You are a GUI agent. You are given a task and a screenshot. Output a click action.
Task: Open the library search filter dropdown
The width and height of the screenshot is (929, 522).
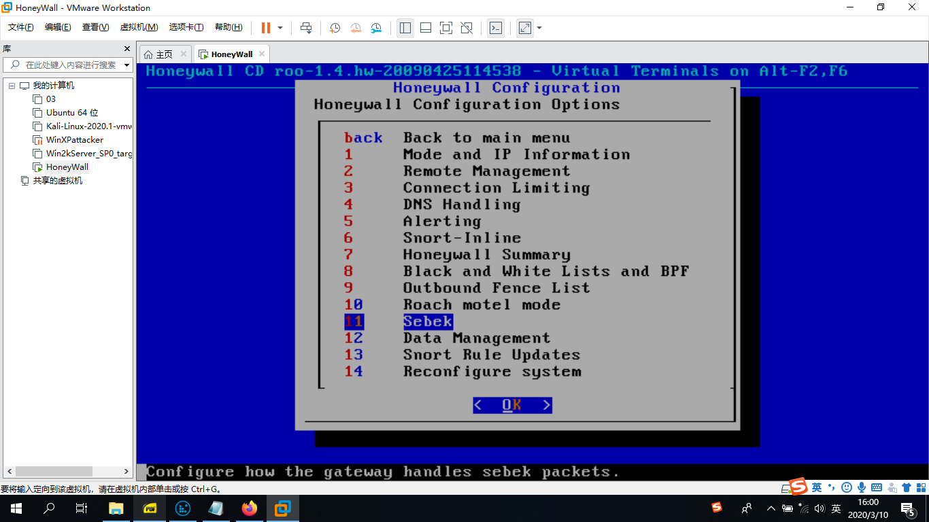(127, 65)
